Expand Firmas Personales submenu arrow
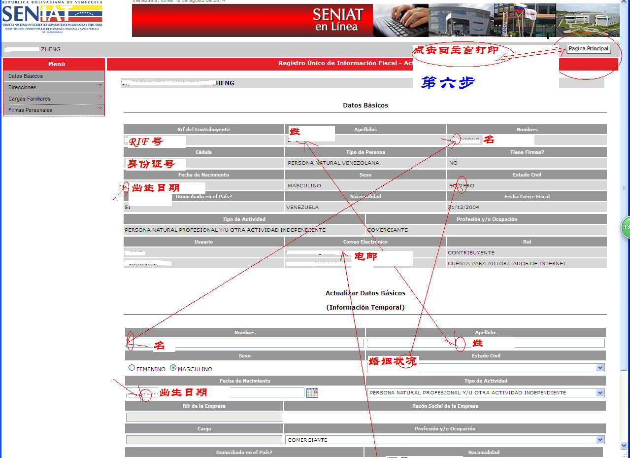The height and width of the screenshot is (458, 630). pos(99,109)
